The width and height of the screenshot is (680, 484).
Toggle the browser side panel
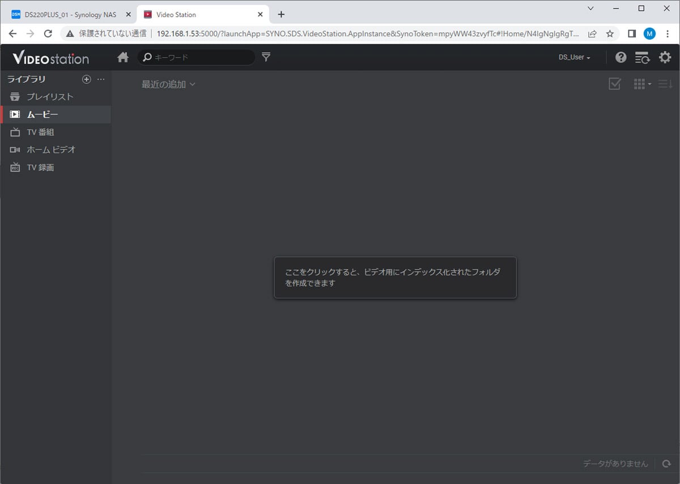[x=632, y=33]
